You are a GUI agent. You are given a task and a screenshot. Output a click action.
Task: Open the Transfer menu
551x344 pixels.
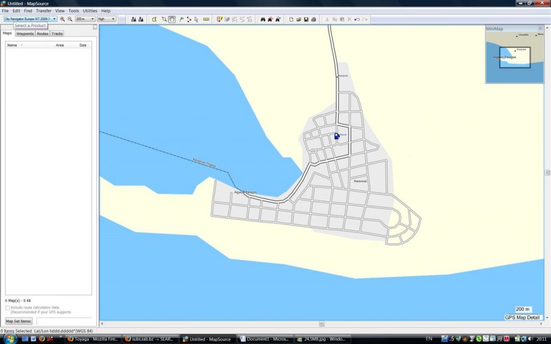point(44,11)
